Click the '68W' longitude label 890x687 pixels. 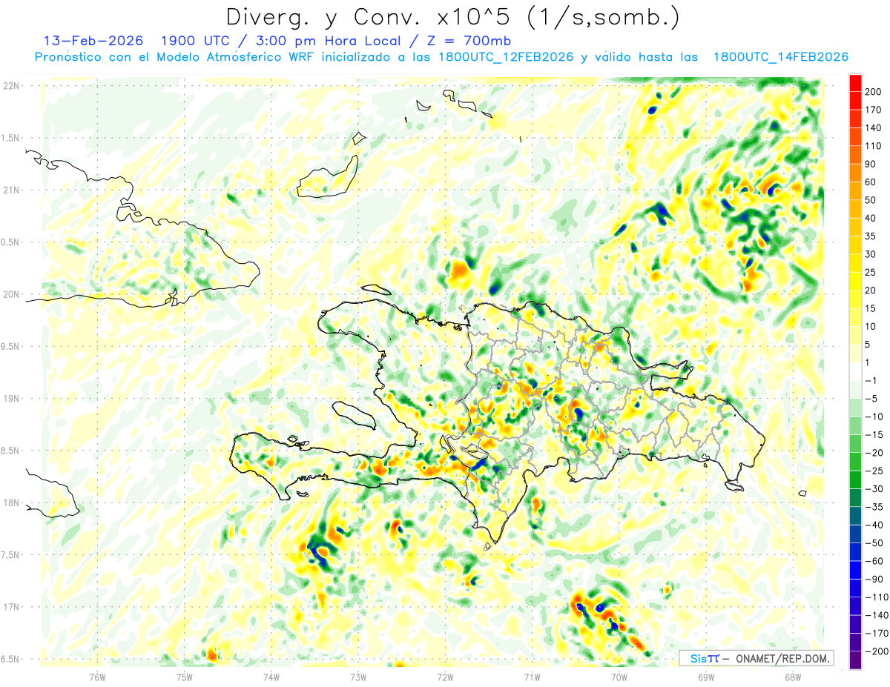792,677
